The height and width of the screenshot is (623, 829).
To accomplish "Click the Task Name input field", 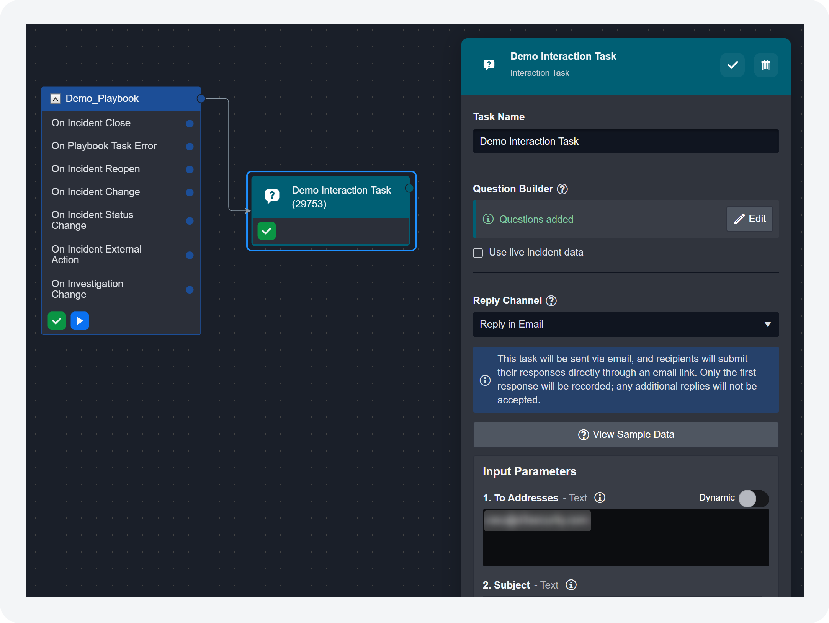I will pyautogui.click(x=626, y=141).
